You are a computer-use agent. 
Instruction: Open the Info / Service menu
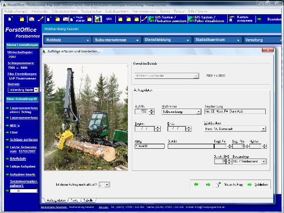click(198, 11)
